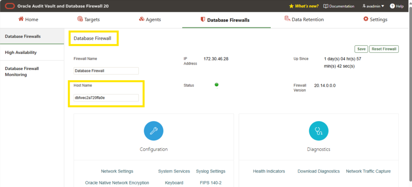The width and height of the screenshot is (412, 187).
Task: Open the Home tab
Action: coord(28,20)
